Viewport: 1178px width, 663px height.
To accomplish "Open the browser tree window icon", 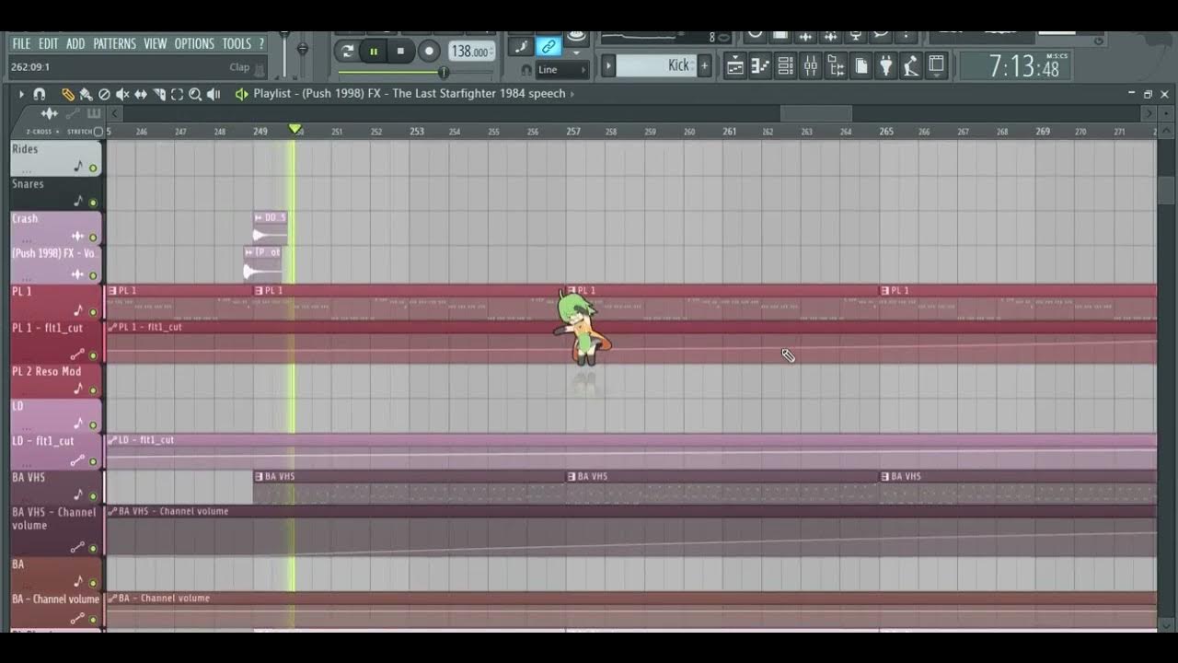I will pyautogui.click(x=836, y=65).
